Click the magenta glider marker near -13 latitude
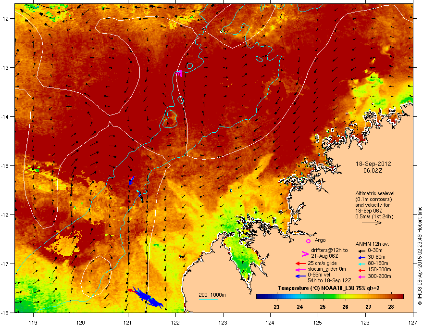 click(x=179, y=73)
